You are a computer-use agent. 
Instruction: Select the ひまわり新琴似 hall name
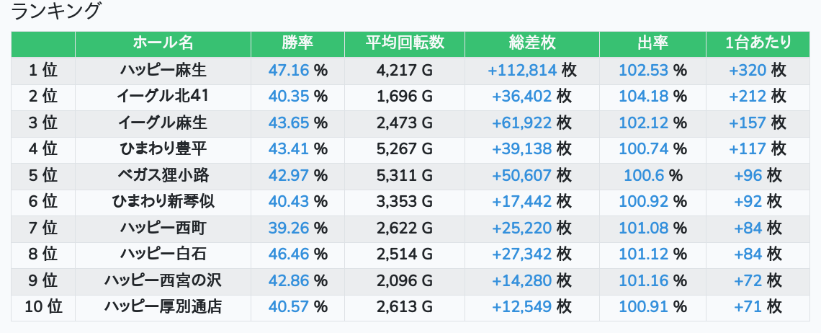pos(163,201)
